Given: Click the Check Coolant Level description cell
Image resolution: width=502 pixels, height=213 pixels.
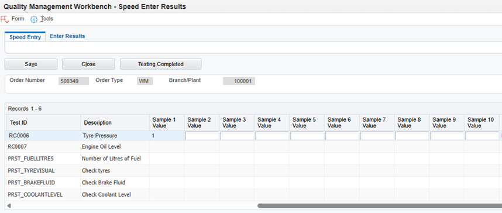Looking at the screenshot, I should 115,195.
